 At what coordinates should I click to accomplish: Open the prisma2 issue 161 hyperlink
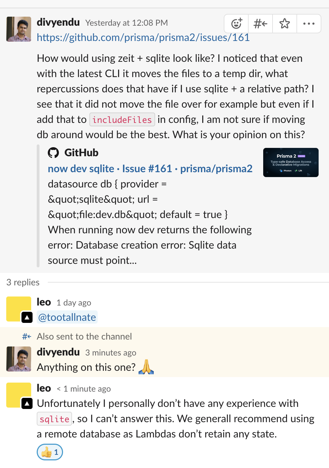pos(143,37)
